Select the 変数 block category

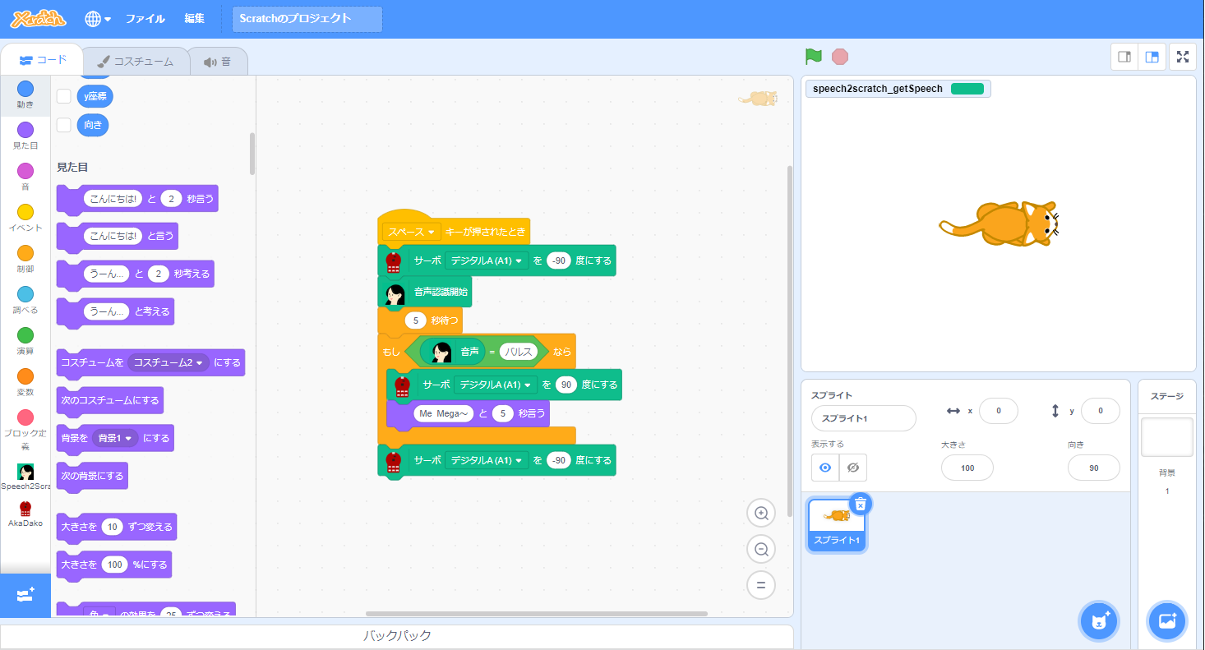[25, 381]
